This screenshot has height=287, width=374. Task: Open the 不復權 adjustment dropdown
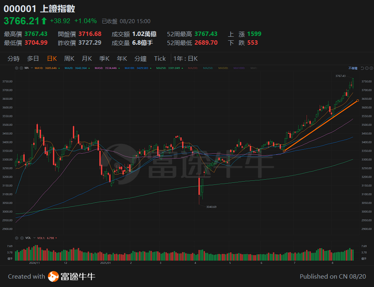click(x=352, y=68)
